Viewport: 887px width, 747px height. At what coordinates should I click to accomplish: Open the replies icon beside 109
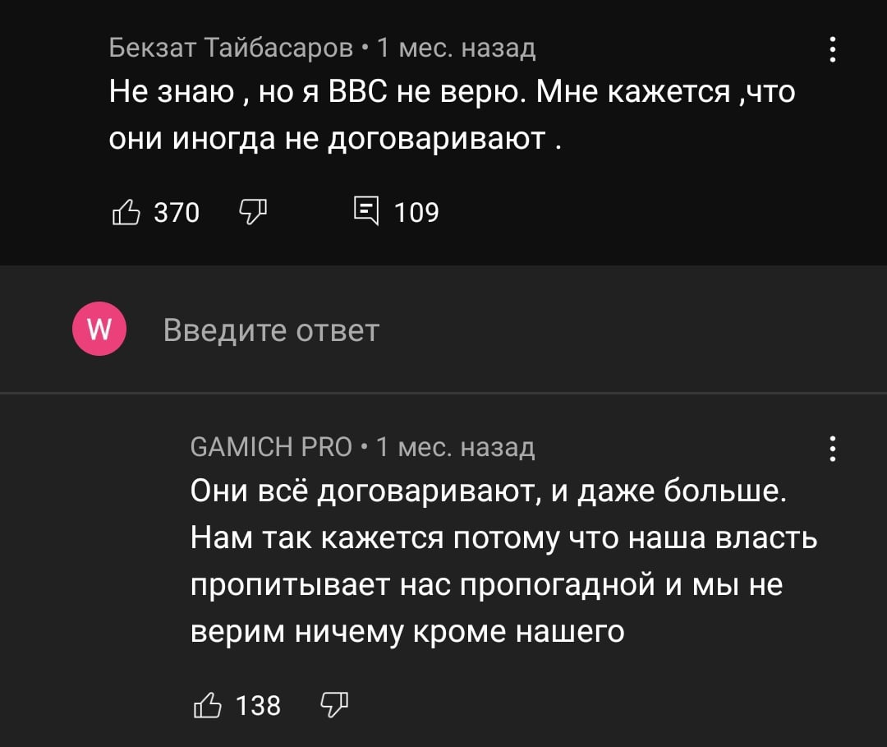tap(366, 213)
